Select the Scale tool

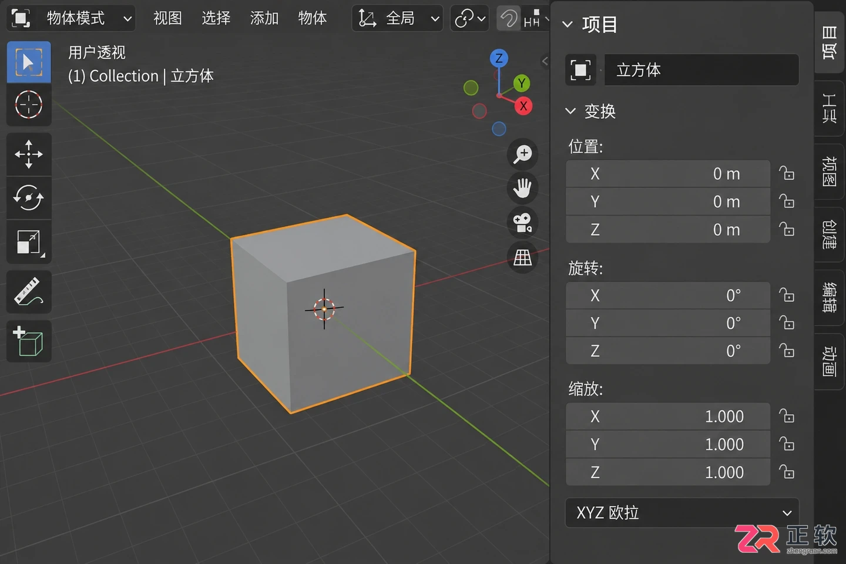29,242
